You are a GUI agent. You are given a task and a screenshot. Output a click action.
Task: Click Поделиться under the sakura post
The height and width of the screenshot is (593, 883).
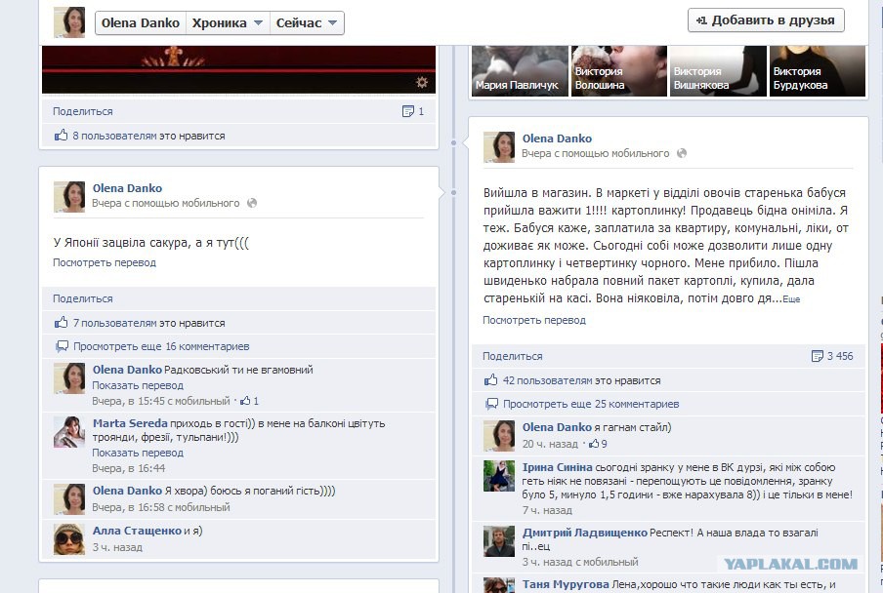pos(83,298)
